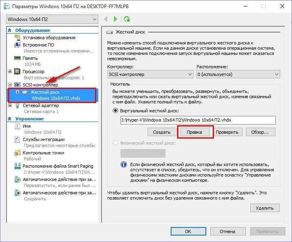Screen dimensions: 292x242
Task: Click the 'Сохранить' subtext in tree
Action: coord(35,199)
